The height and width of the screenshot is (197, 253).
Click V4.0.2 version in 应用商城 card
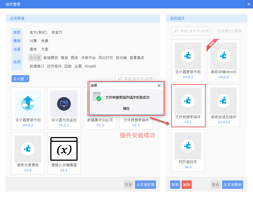coord(28,125)
